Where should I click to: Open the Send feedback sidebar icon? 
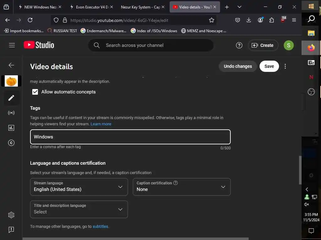coord(11,230)
